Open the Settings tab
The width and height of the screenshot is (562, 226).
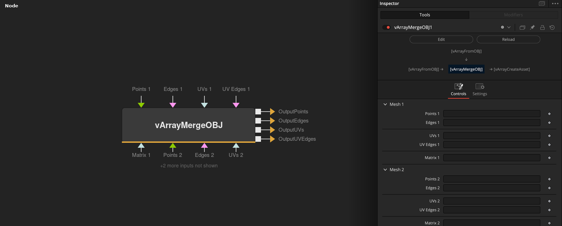tap(480, 90)
